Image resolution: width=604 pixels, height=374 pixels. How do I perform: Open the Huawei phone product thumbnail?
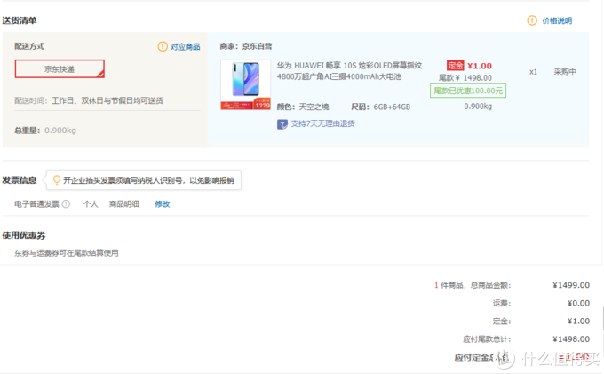(246, 84)
